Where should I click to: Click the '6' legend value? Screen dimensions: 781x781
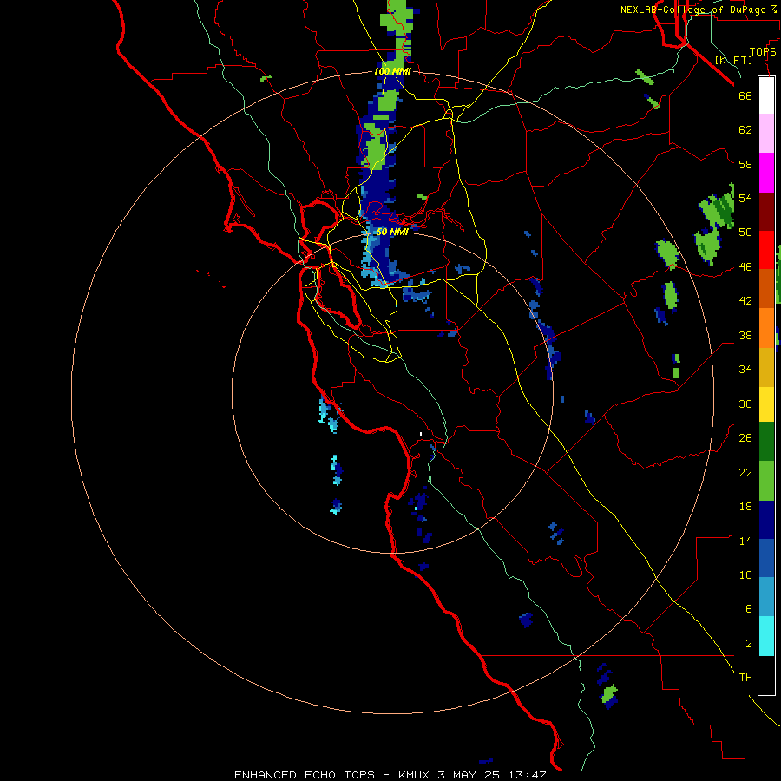tap(749, 609)
